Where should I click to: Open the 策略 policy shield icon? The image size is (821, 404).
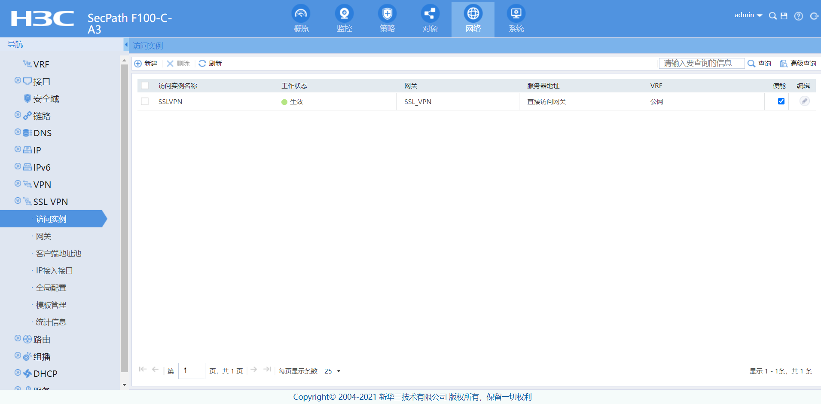tap(387, 14)
